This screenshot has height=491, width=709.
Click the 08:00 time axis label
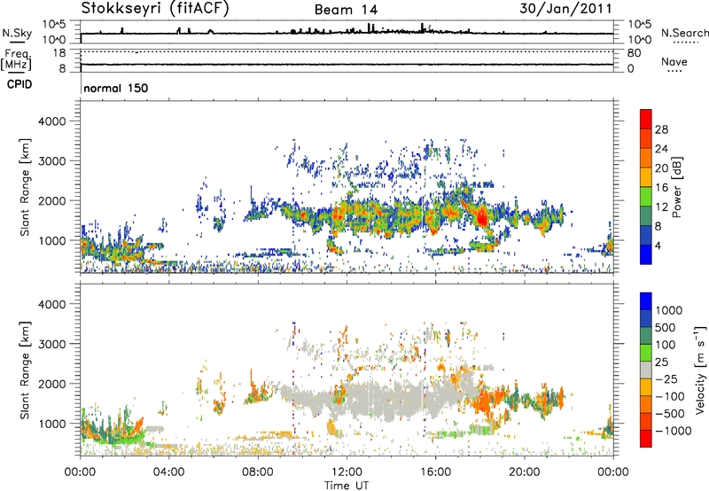click(x=258, y=472)
